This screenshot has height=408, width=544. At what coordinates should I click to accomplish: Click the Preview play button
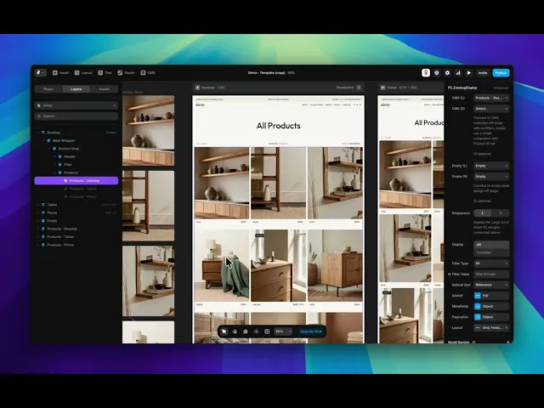tap(468, 73)
